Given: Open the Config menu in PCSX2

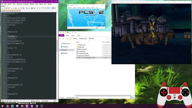Looking at the screenshot, I should click(x=79, y=7).
